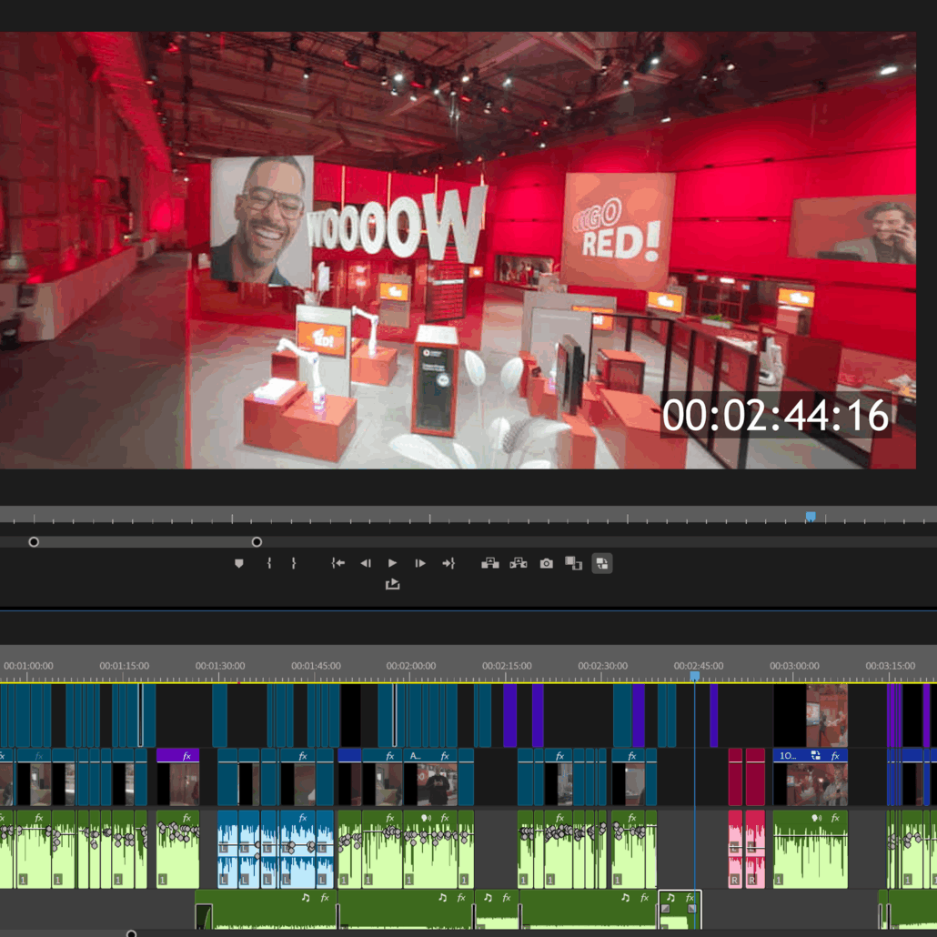The width and height of the screenshot is (937, 937).
Task: Jump to the Out point
Action: pos(448,563)
